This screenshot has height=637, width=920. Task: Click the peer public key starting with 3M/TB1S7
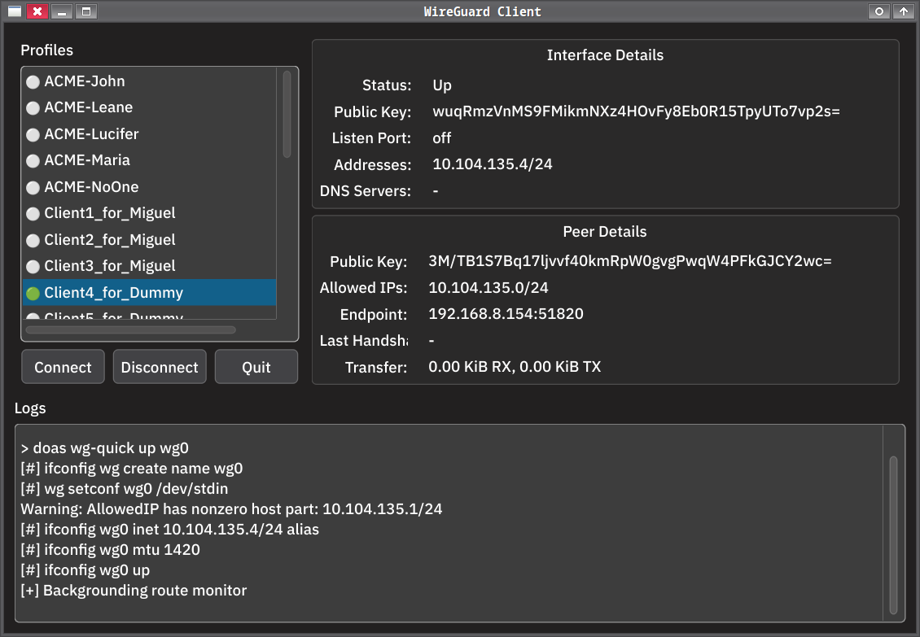coord(630,261)
